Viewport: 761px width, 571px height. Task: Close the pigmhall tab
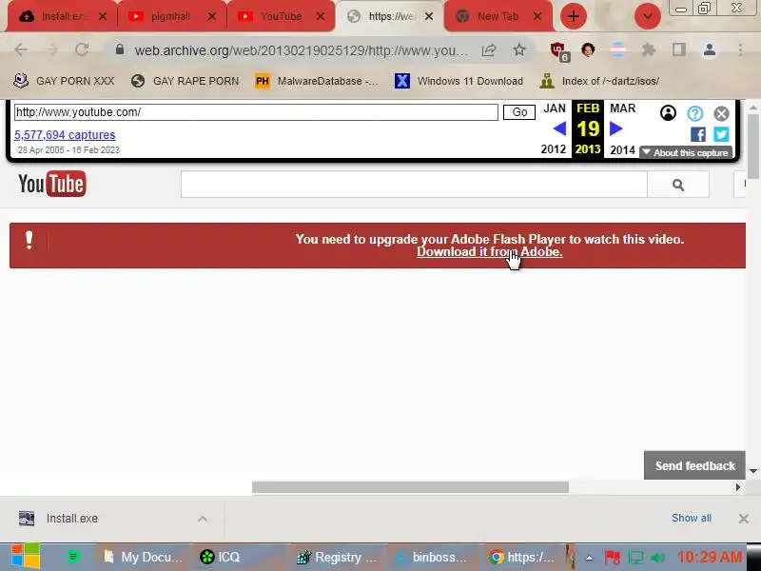[212, 16]
